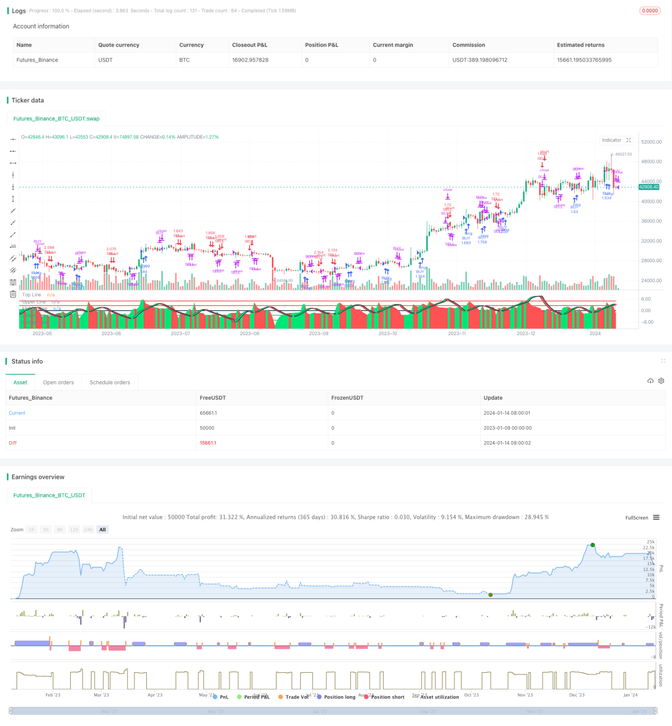Click the FullScreen button in Earnings overview

(636, 518)
